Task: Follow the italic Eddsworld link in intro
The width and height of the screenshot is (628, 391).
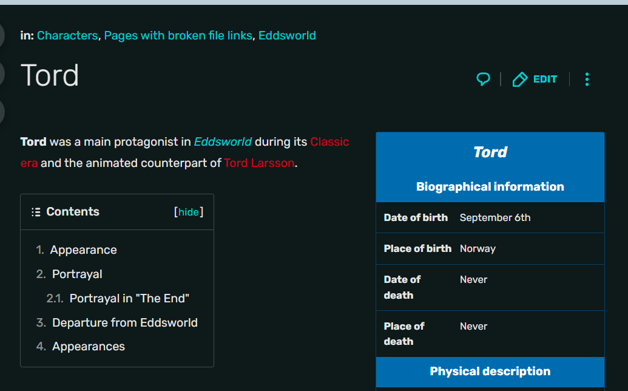Action: coord(223,142)
